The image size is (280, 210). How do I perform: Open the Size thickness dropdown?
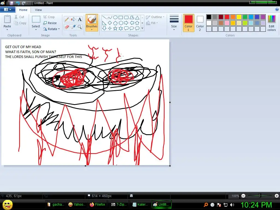click(x=174, y=23)
